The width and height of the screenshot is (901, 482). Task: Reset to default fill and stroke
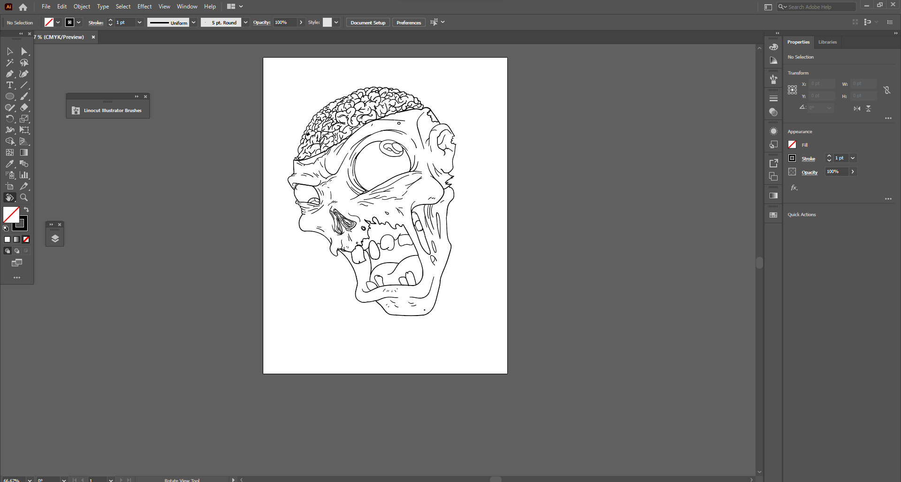tap(6, 228)
